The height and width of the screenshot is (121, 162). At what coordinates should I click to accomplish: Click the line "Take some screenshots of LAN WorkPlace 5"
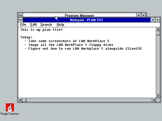pos(69,41)
